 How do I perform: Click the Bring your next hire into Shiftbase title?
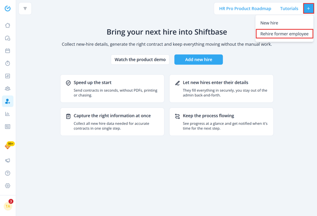[x=167, y=32]
